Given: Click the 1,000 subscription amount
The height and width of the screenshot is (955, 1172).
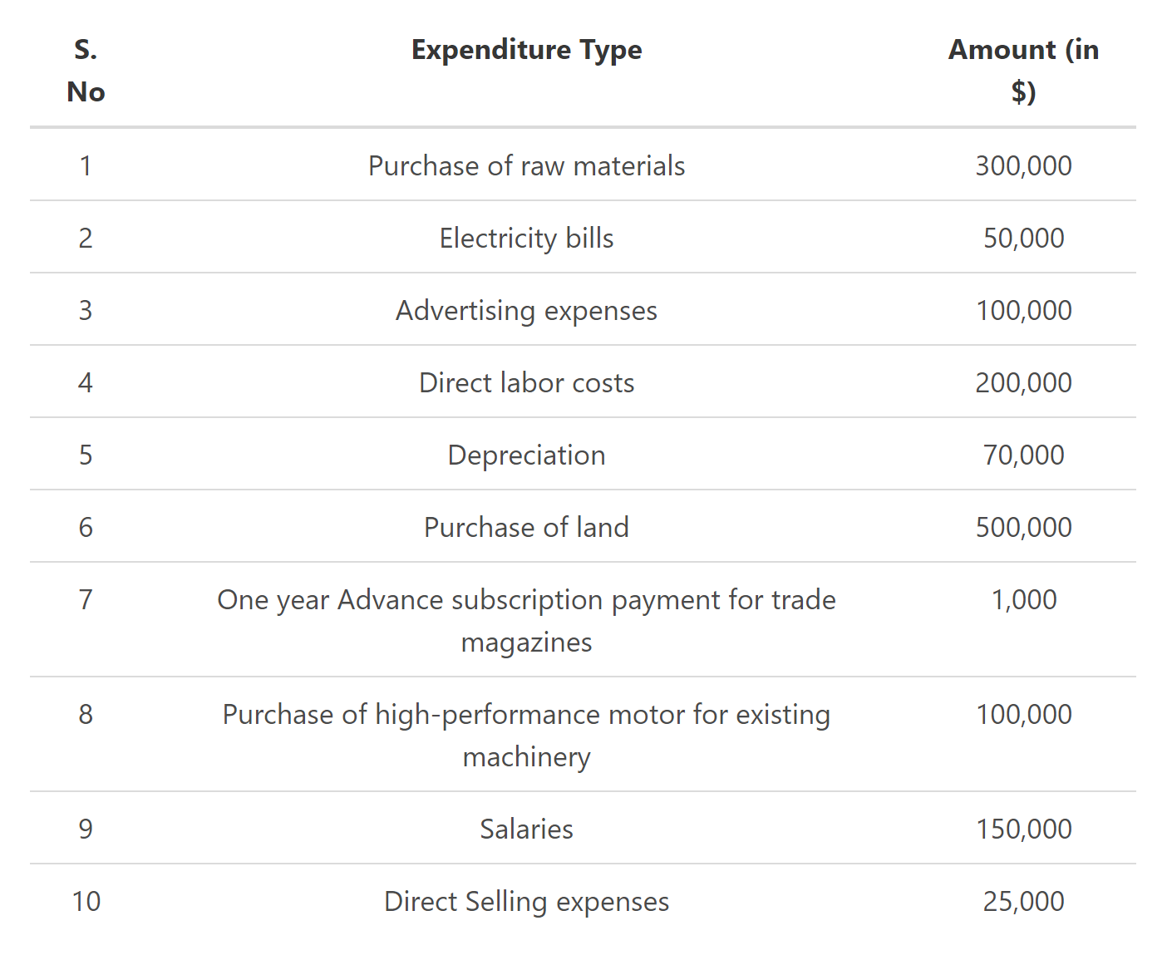Looking at the screenshot, I should pos(1023,599).
